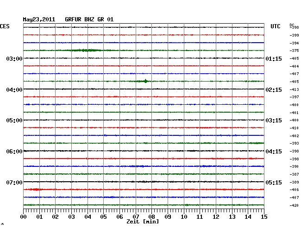This screenshot has width=301, height=229.
Task: Select the 02:15 UTC time label
Action: click(274, 90)
